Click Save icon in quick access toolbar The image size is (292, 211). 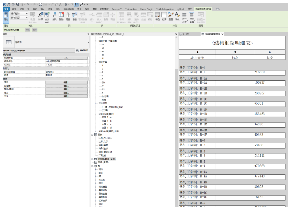(17, 4)
